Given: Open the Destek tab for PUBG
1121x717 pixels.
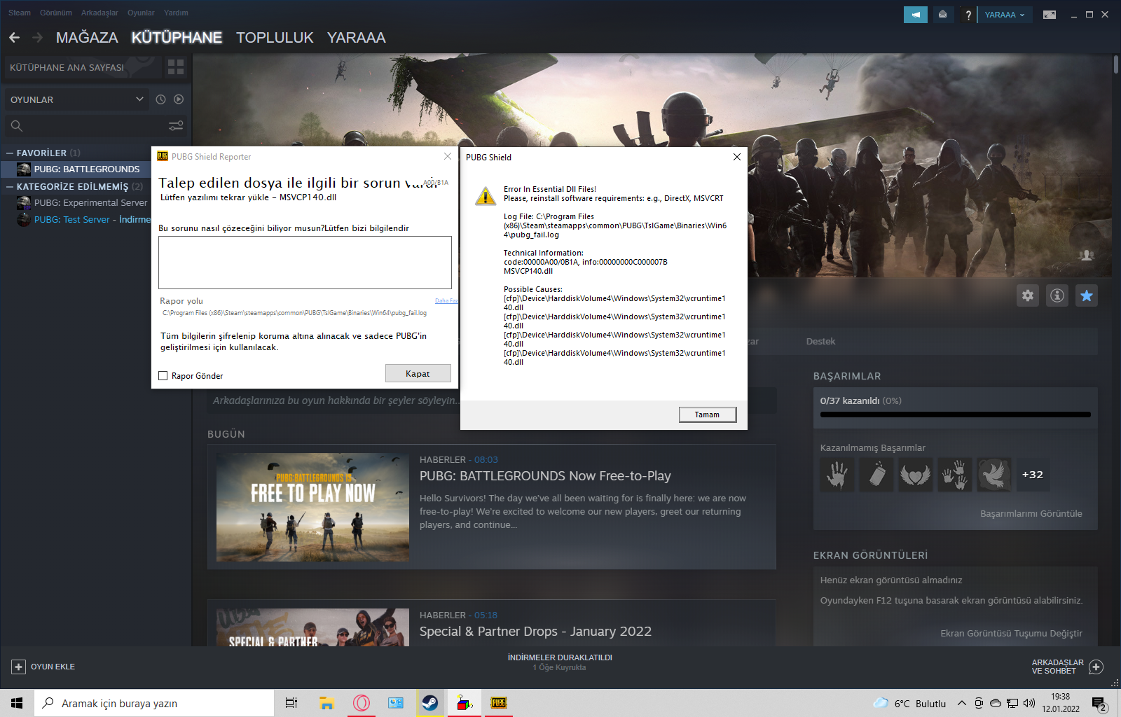Looking at the screenshot, I should [820, 342].
